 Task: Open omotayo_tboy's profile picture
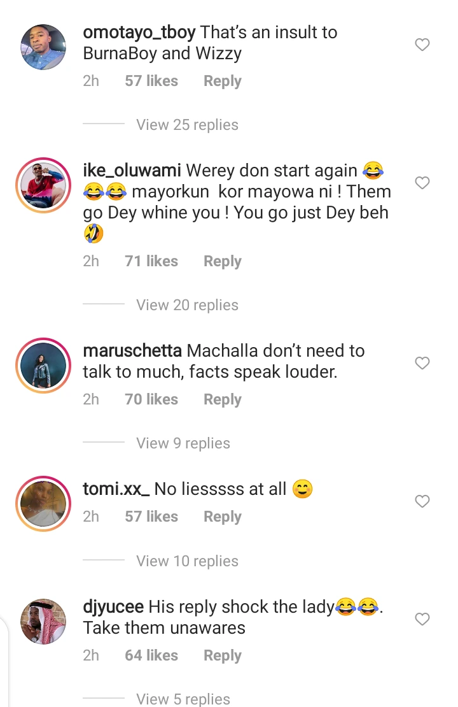[x=43, y=47]
